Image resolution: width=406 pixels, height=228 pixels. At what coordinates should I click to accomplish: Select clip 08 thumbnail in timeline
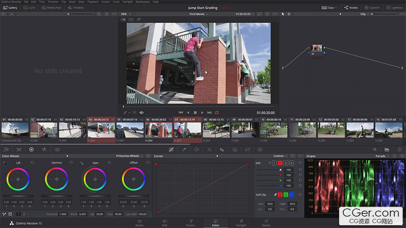pyautogui.click(x=216, y=130)
